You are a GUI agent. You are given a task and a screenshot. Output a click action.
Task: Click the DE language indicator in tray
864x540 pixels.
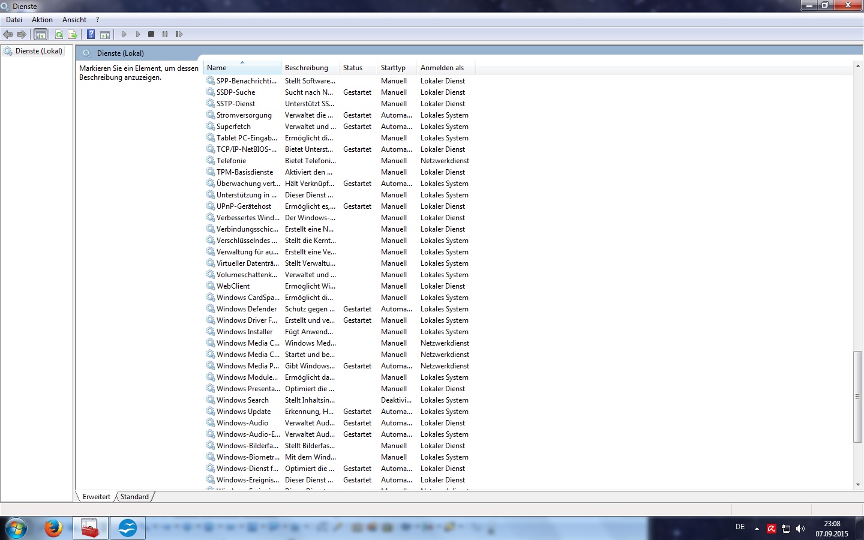(740, 527)
